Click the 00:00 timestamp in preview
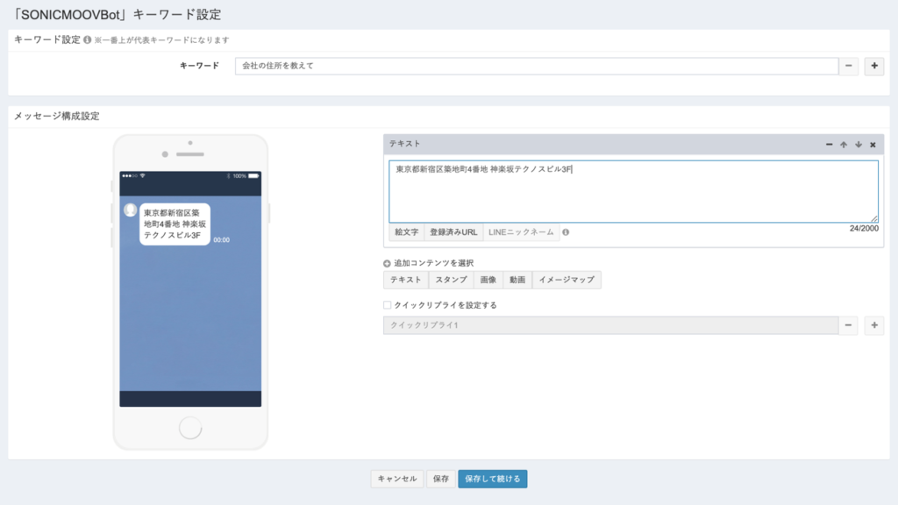 pyautogui.click(x=222, y=240)
